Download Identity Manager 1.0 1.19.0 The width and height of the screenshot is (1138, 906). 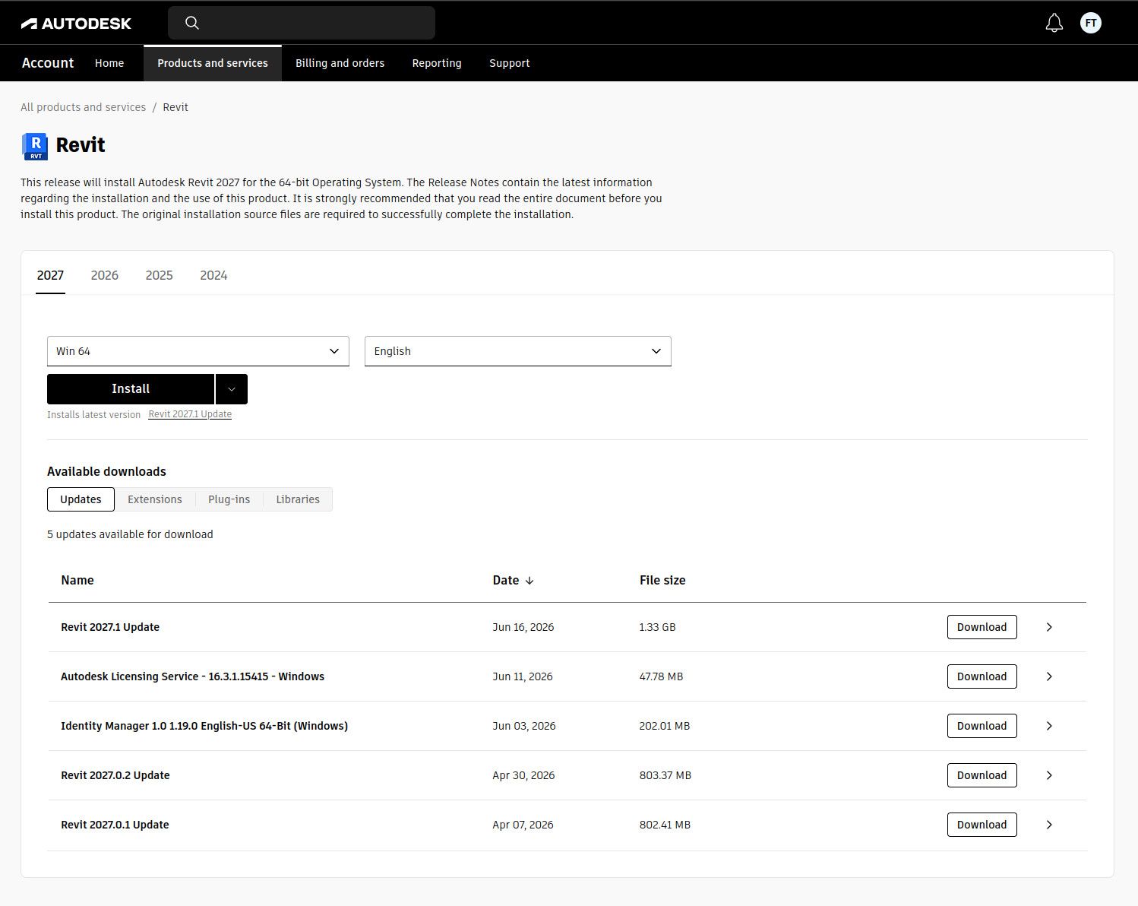coord(982,726)
